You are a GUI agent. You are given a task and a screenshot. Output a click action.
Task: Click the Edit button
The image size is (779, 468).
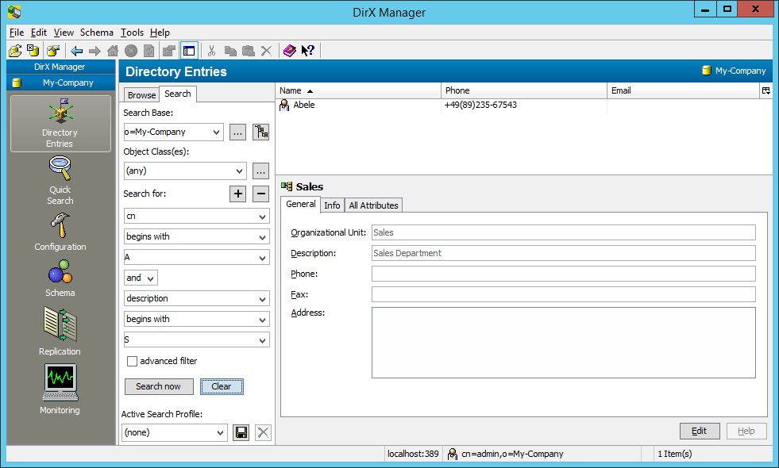699,431
